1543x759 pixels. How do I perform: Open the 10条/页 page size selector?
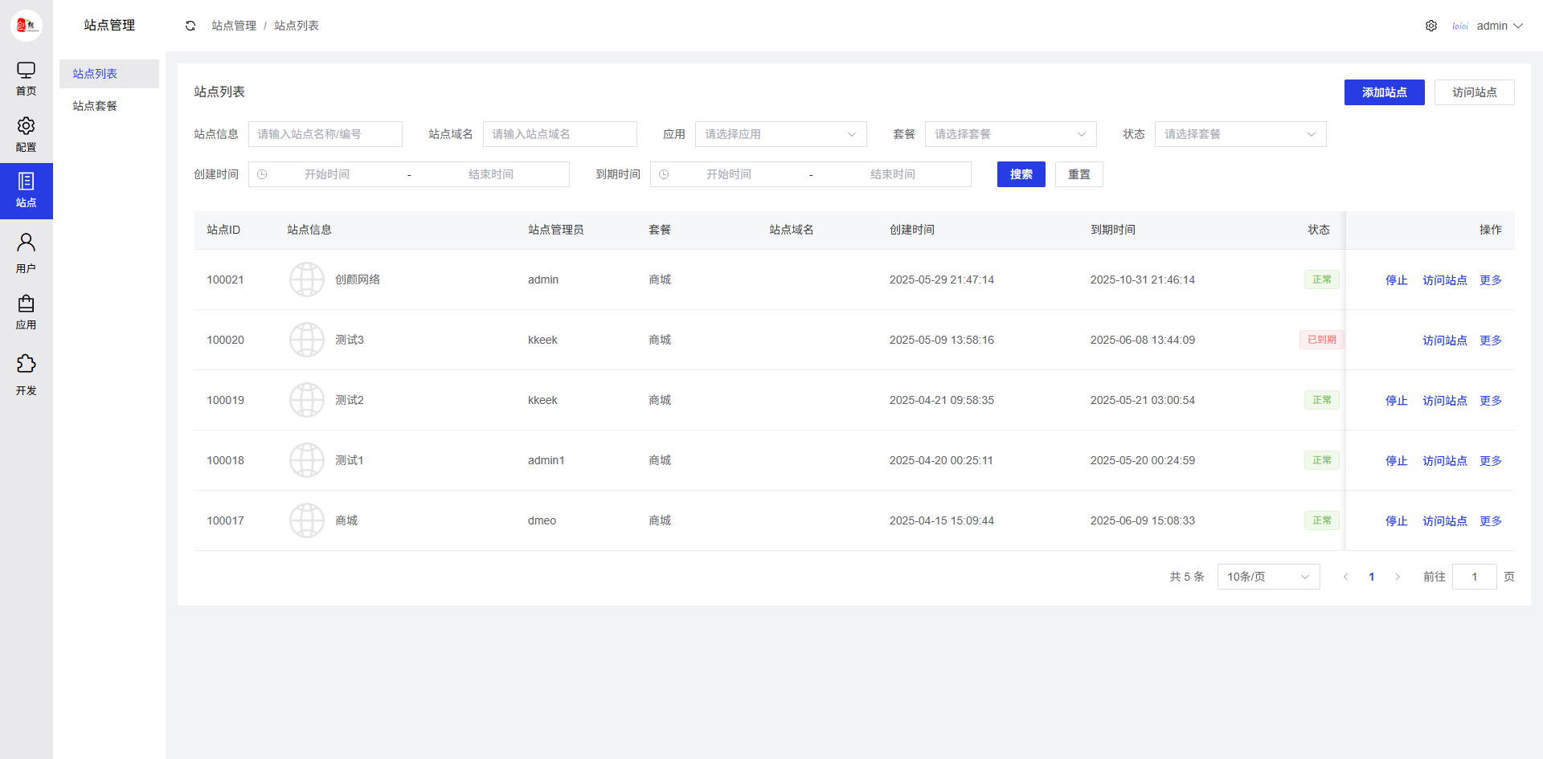pyautogui.click(x=1268, y=577)
